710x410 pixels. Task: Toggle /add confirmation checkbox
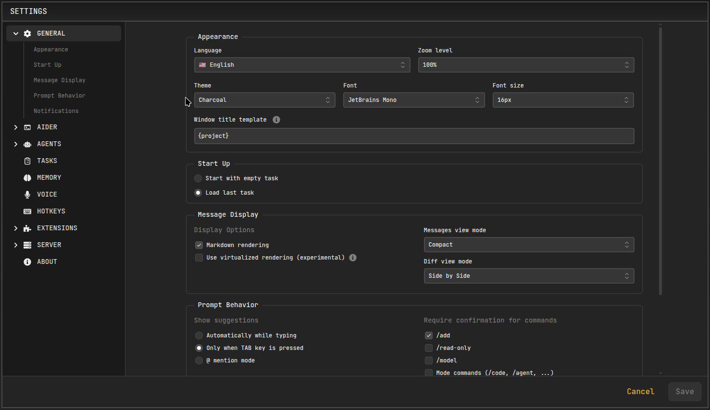[x=429, y=335]
